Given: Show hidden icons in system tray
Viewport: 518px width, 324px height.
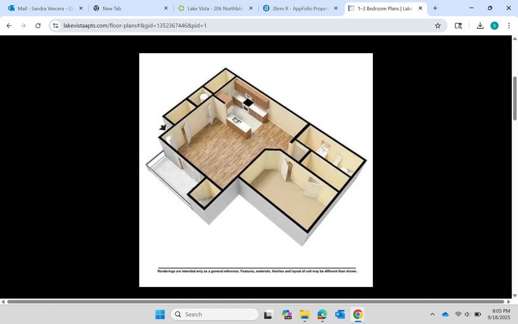Looking at the screenshot, I should (x=432, y=314).
